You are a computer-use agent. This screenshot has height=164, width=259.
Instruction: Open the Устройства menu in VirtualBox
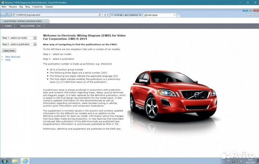point(37,7)
